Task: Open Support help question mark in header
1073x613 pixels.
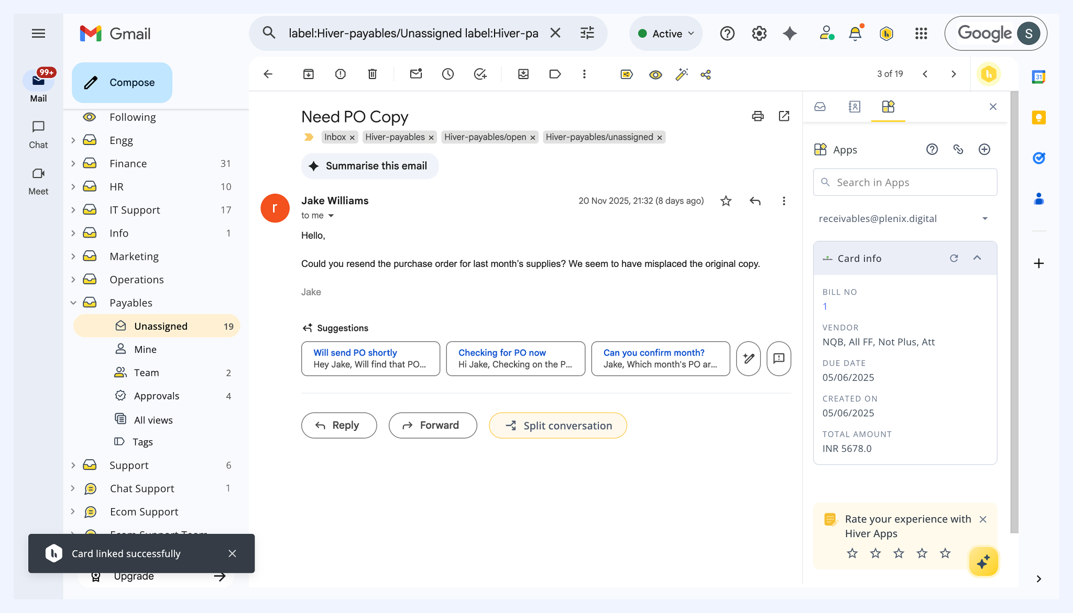Action: click(x=727, y=34)
